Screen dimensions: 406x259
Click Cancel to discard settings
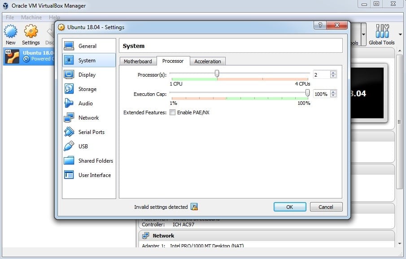[x=326, y=207]
